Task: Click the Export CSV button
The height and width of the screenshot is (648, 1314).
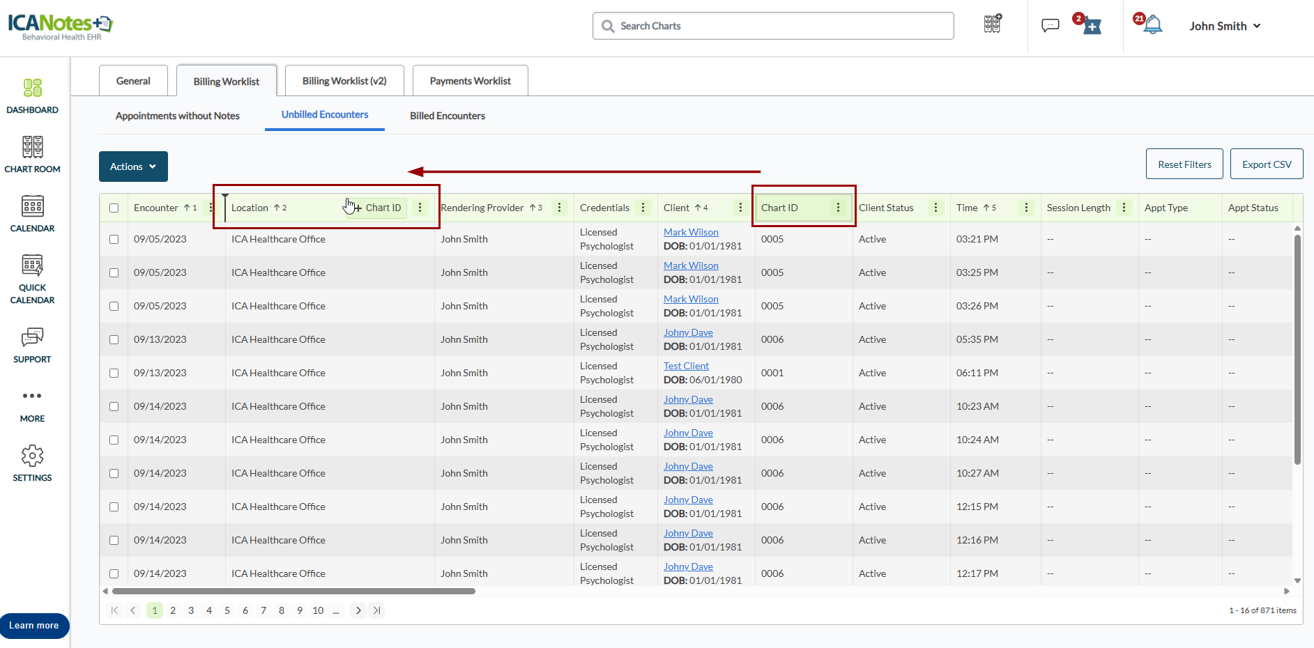Action: [1266, 164]
